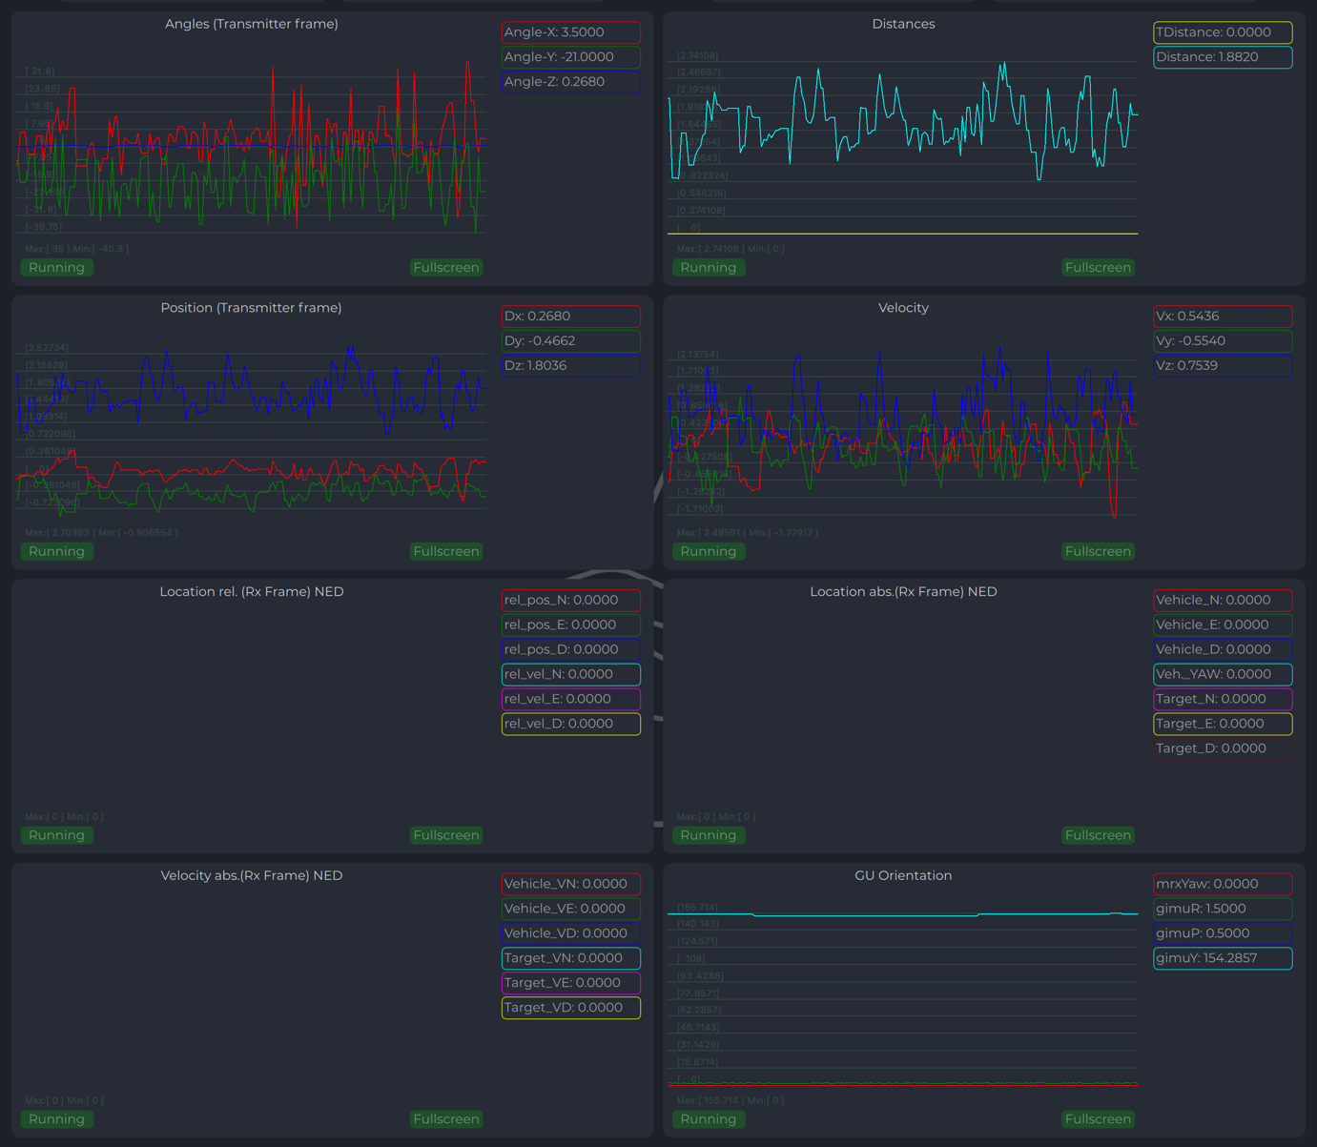This screenshot has height=1147, width=1317.
Task: Click the GU Orientation chart title
Action: [903, 875]
